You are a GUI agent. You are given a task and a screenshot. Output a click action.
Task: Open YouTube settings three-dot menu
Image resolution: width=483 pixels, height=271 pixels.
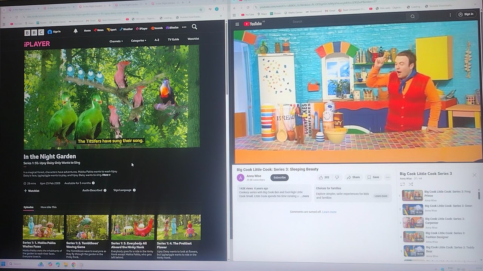point(450,15)
